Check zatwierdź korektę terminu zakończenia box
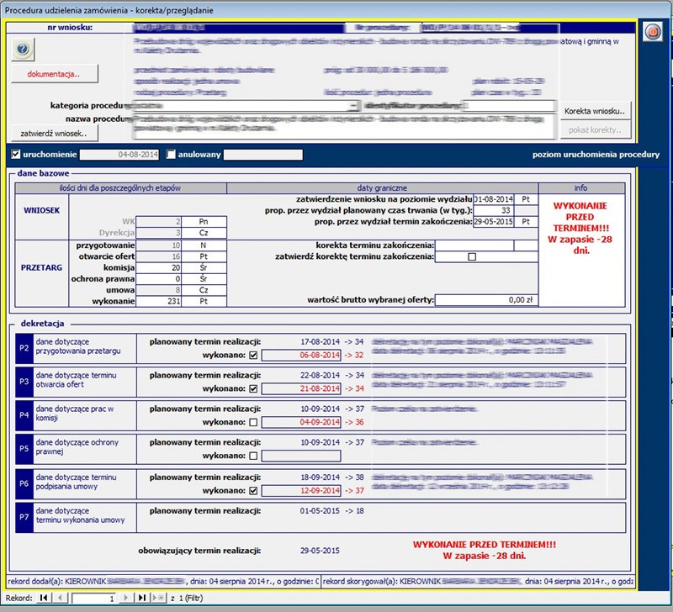673x612 pixels. coord(472,257)
